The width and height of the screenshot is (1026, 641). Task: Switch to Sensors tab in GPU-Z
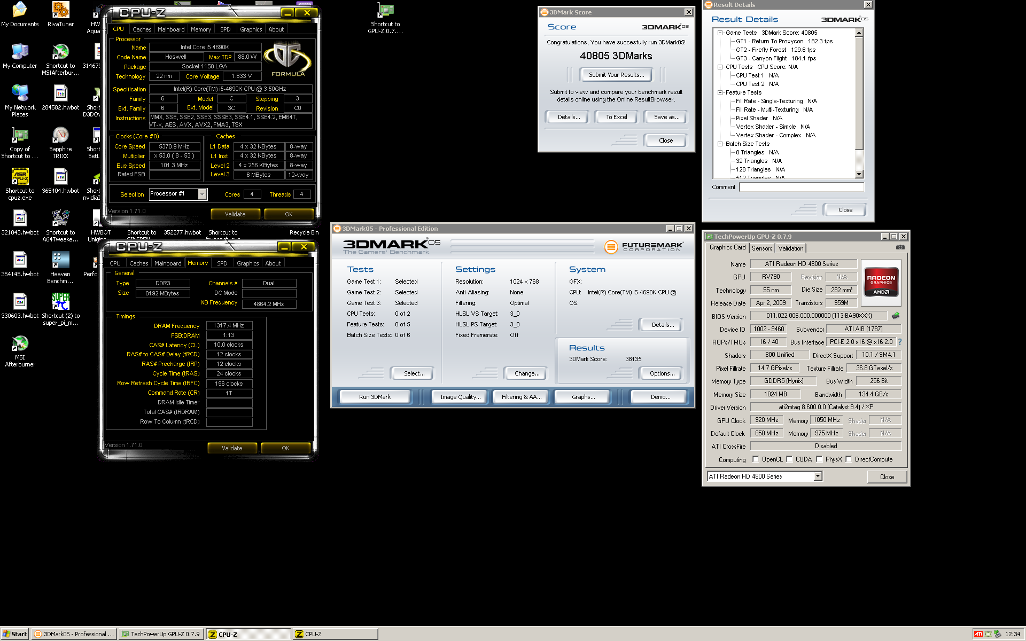762,248
